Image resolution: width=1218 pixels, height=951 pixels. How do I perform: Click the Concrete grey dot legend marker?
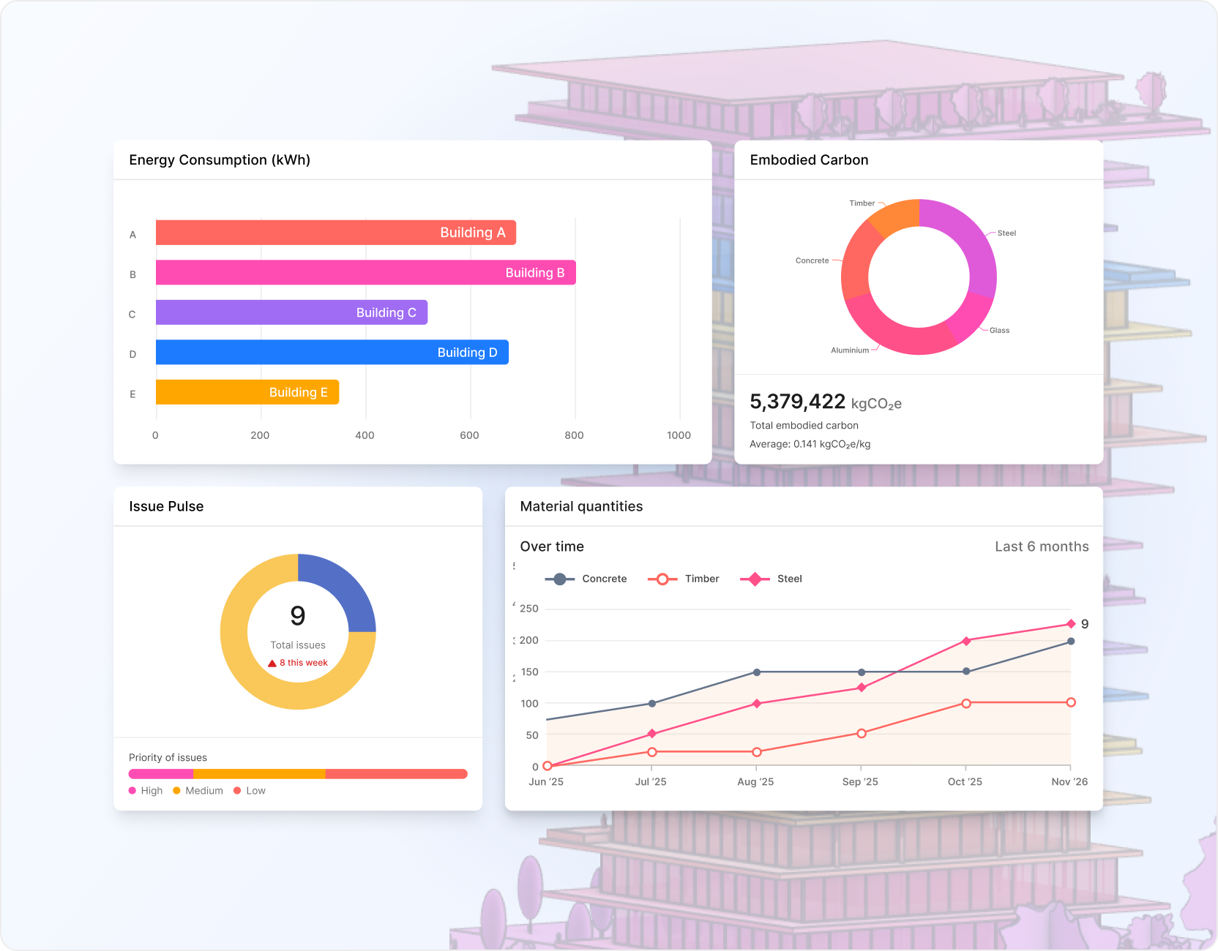click(x=560, y=579)
